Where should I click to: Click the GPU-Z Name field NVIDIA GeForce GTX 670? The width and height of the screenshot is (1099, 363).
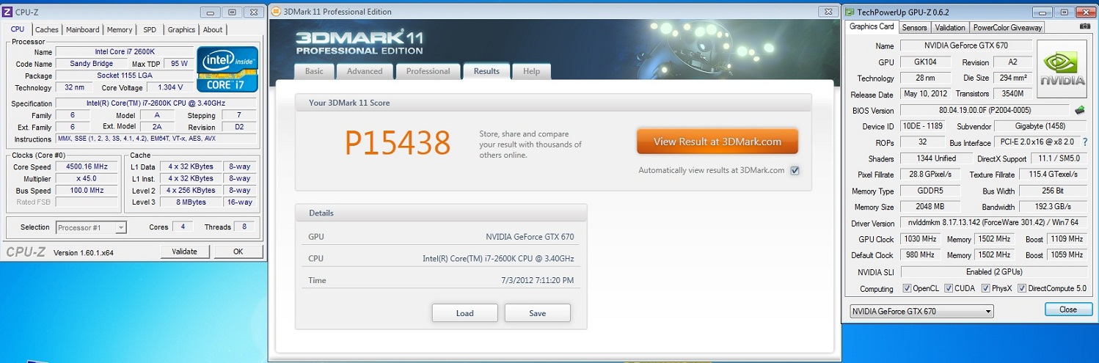point(965,46)
